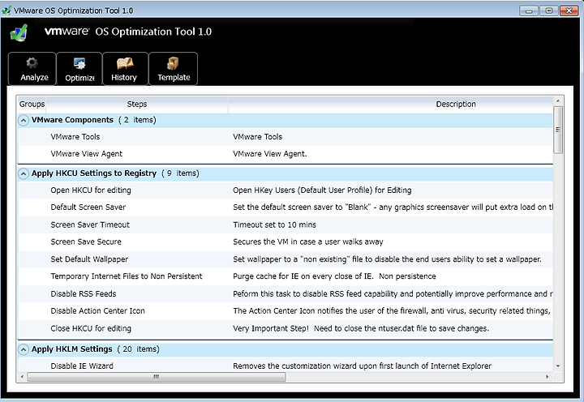Minimize the OS Optimization Tool window
The width and height of the screenshot is (584, 402).
point(529,11)
